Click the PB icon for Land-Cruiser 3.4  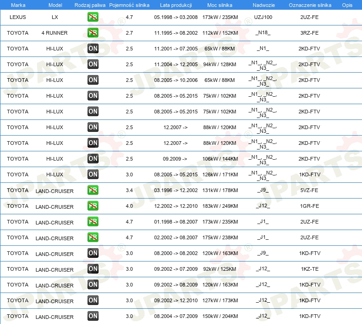[x=93, y=190]
